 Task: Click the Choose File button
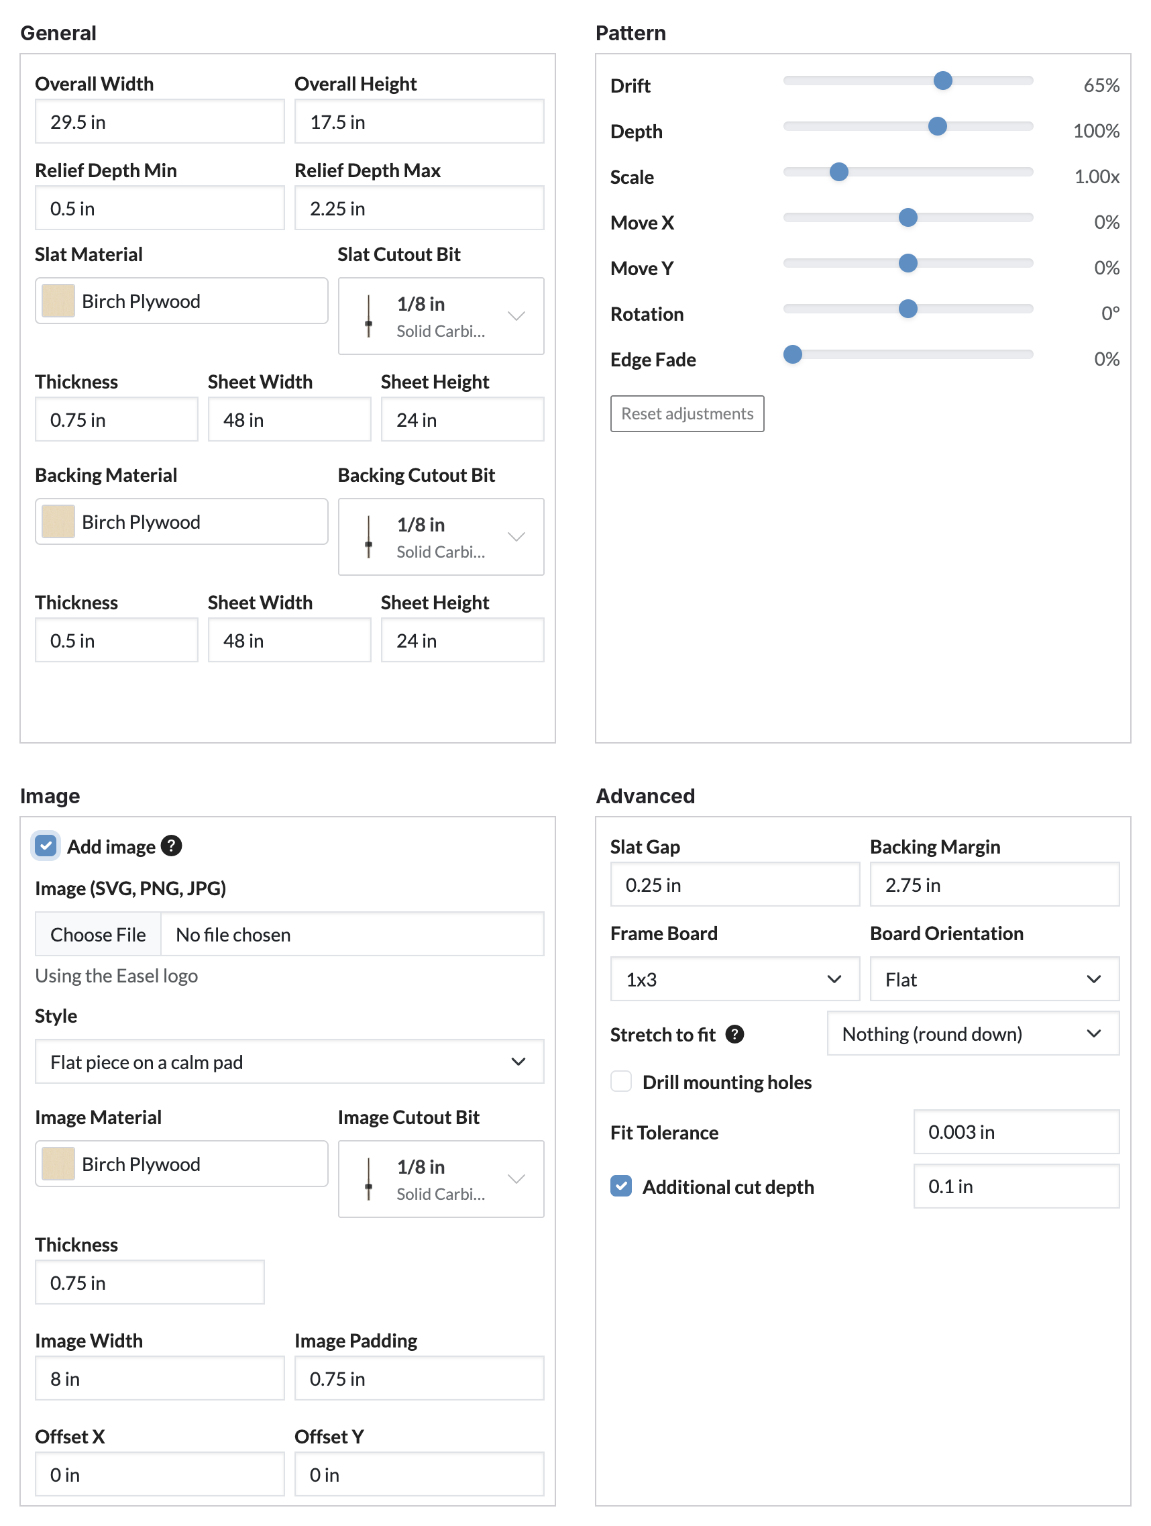(98, 934)
